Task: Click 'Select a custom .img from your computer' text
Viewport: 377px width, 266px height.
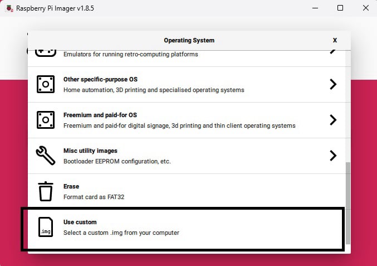Action: tap(121, 233)
